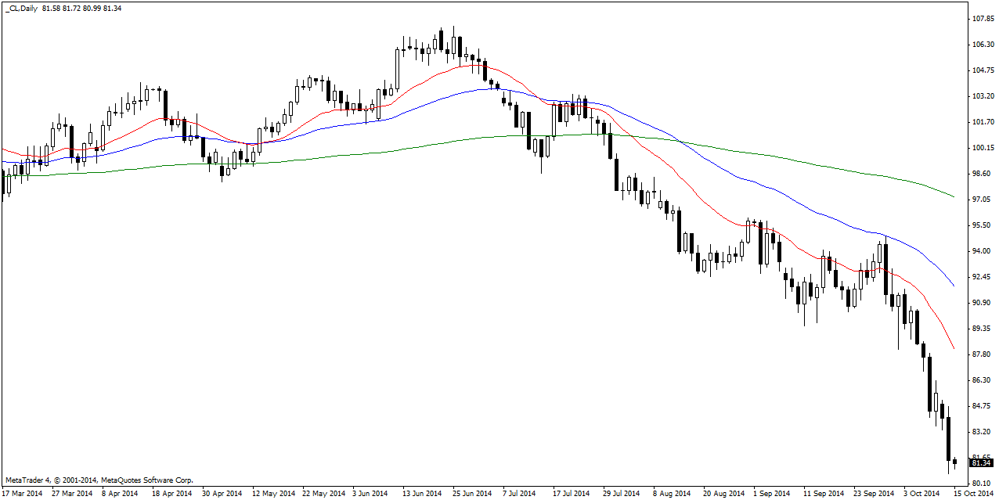Select the 8 Aug 2014 date label

tap(671, 494)
